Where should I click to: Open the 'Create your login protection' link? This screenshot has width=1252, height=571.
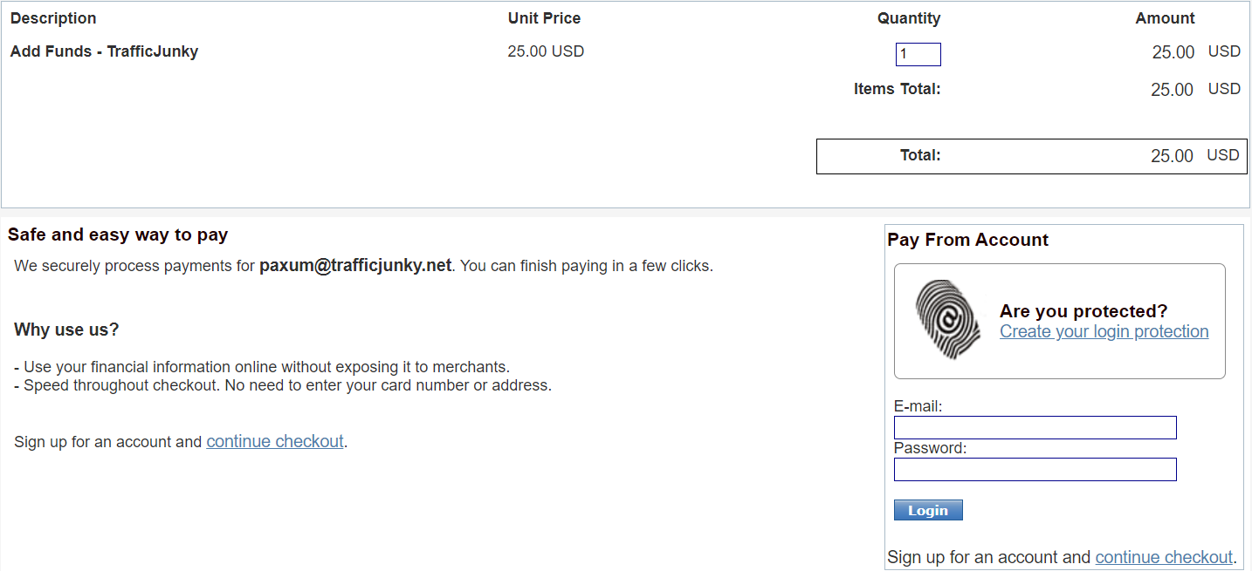coord(1104,331)
